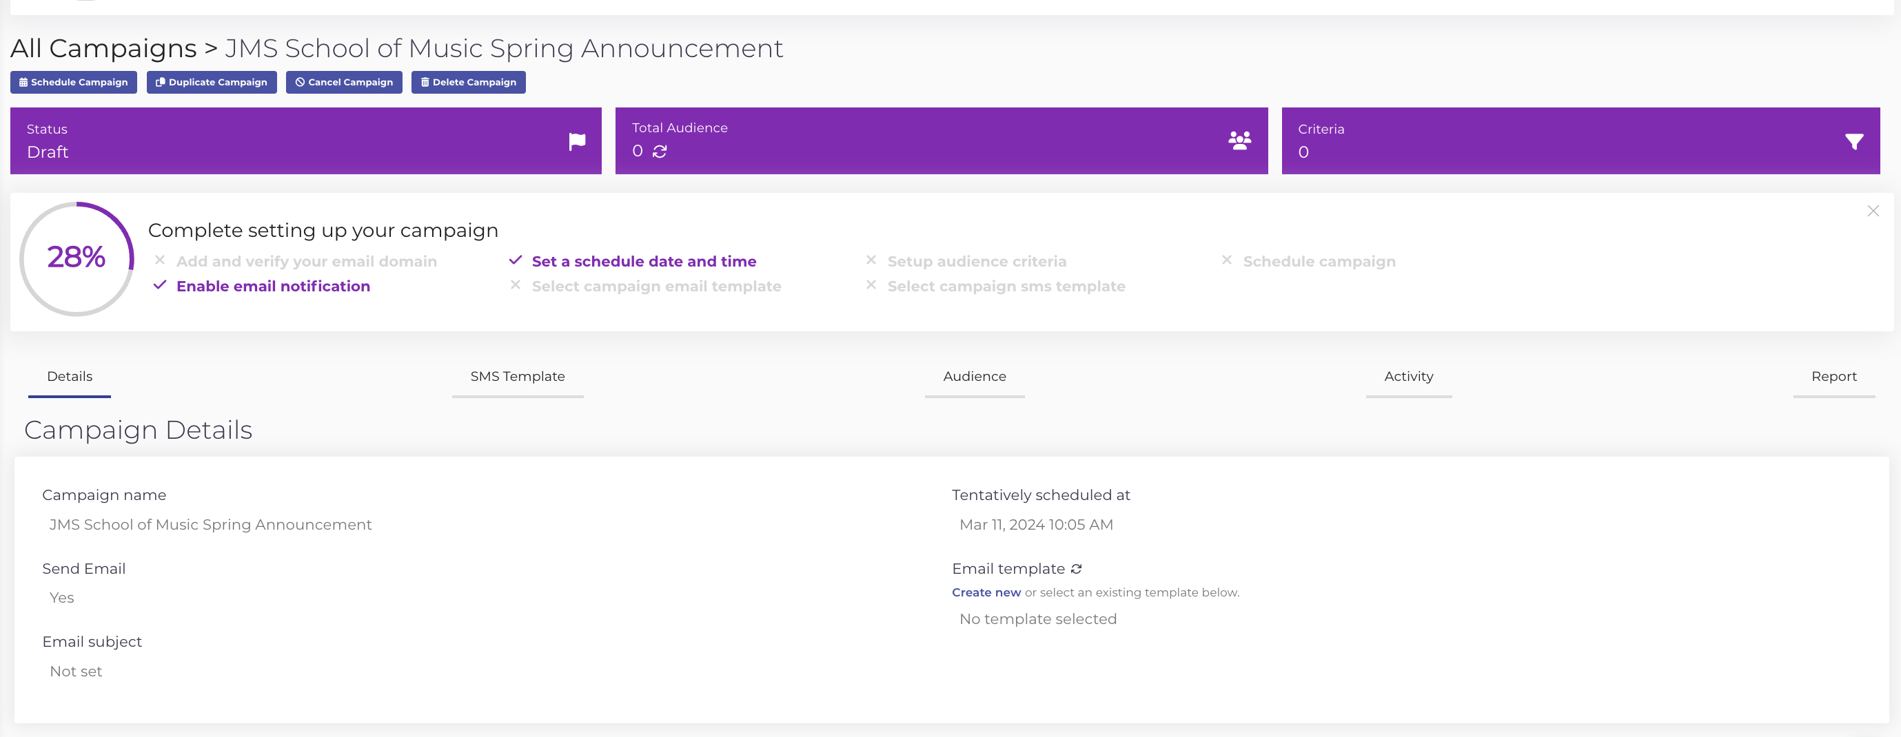Click the filter funnel icon in Criteria card
1901x737 pixels.
(1853, 142)
